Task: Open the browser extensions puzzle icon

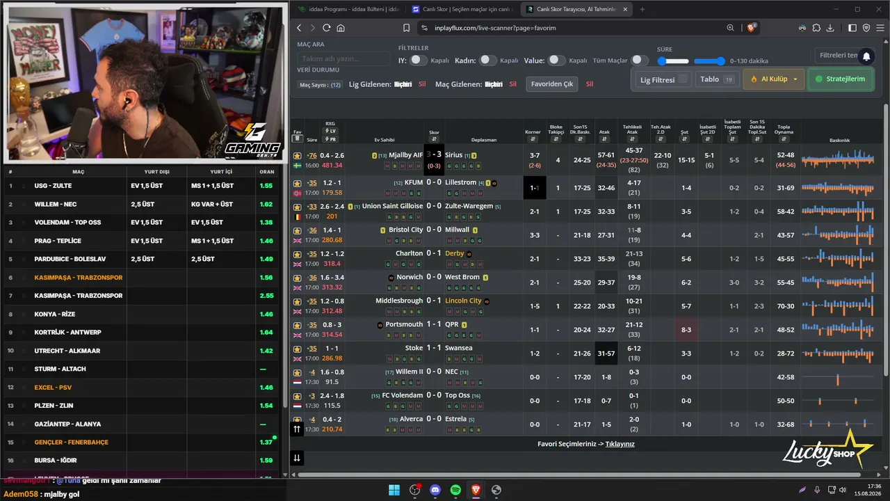Action: click(816, 28)
